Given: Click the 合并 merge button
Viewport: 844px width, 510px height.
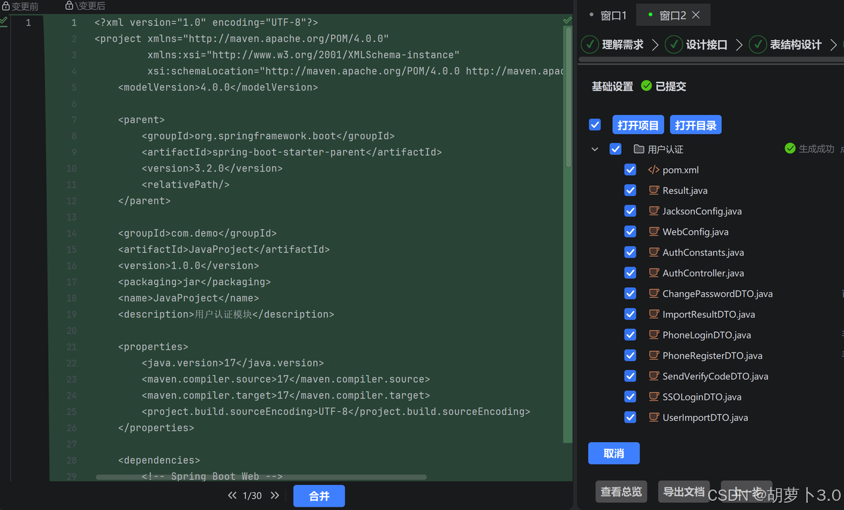Looking at the screenshot, I should click(319, 496).
